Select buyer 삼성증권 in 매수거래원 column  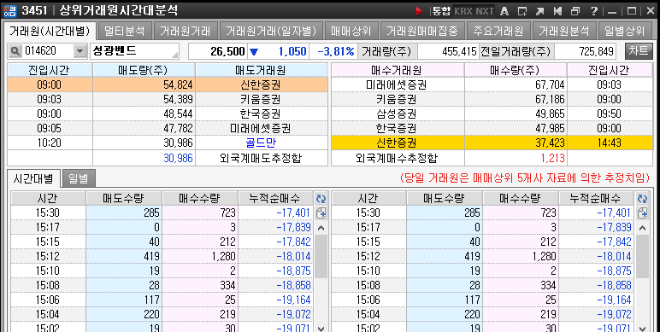398,114
